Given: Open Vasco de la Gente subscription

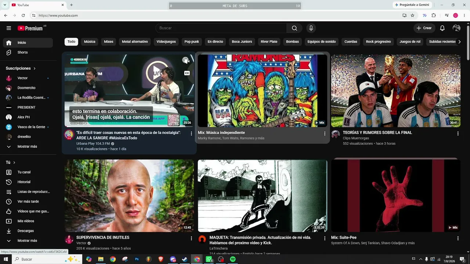Looking at the screenshot, I should [28, 127].
